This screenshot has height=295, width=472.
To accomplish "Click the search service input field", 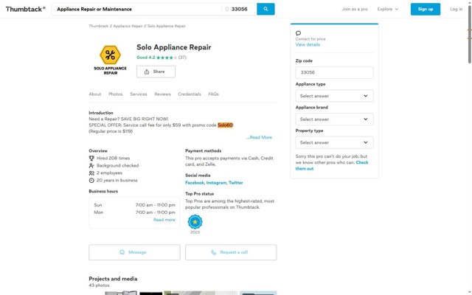I will pyautogui.click(x=137, y=9).
